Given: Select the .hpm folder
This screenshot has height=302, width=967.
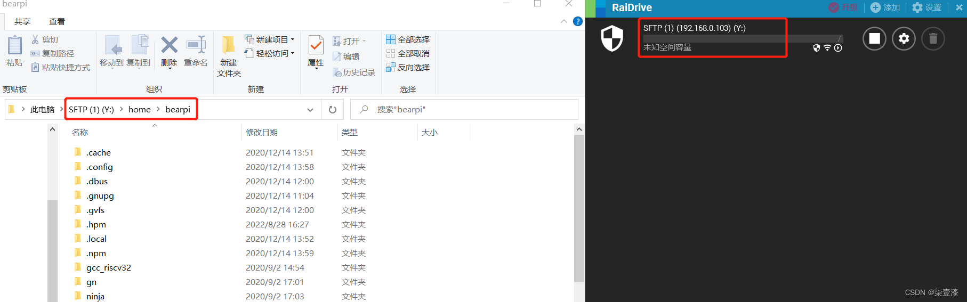Looking at the screenshot, I should point(96,224).
